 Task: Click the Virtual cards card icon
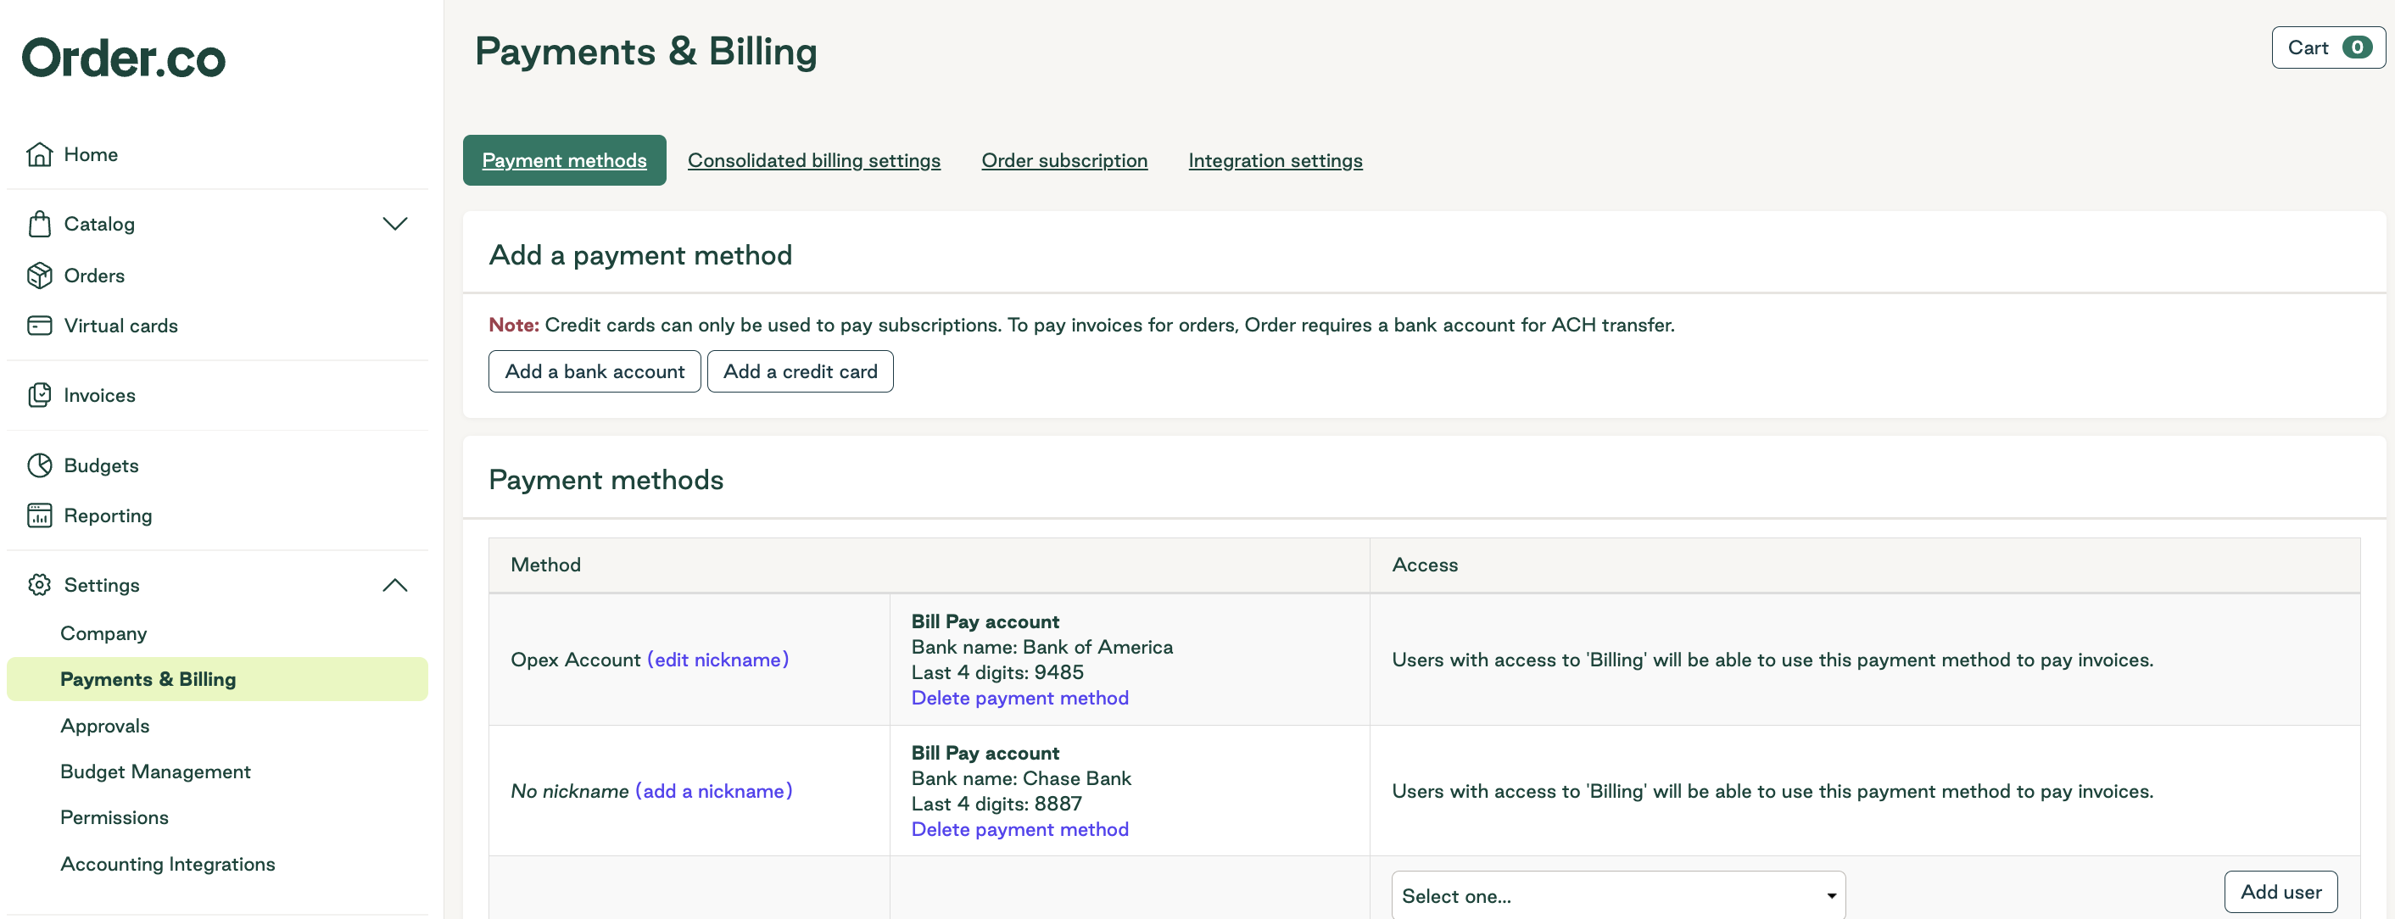(x=39, y=326)
